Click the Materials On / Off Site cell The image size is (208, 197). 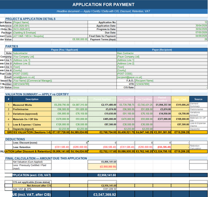[32, 119]
